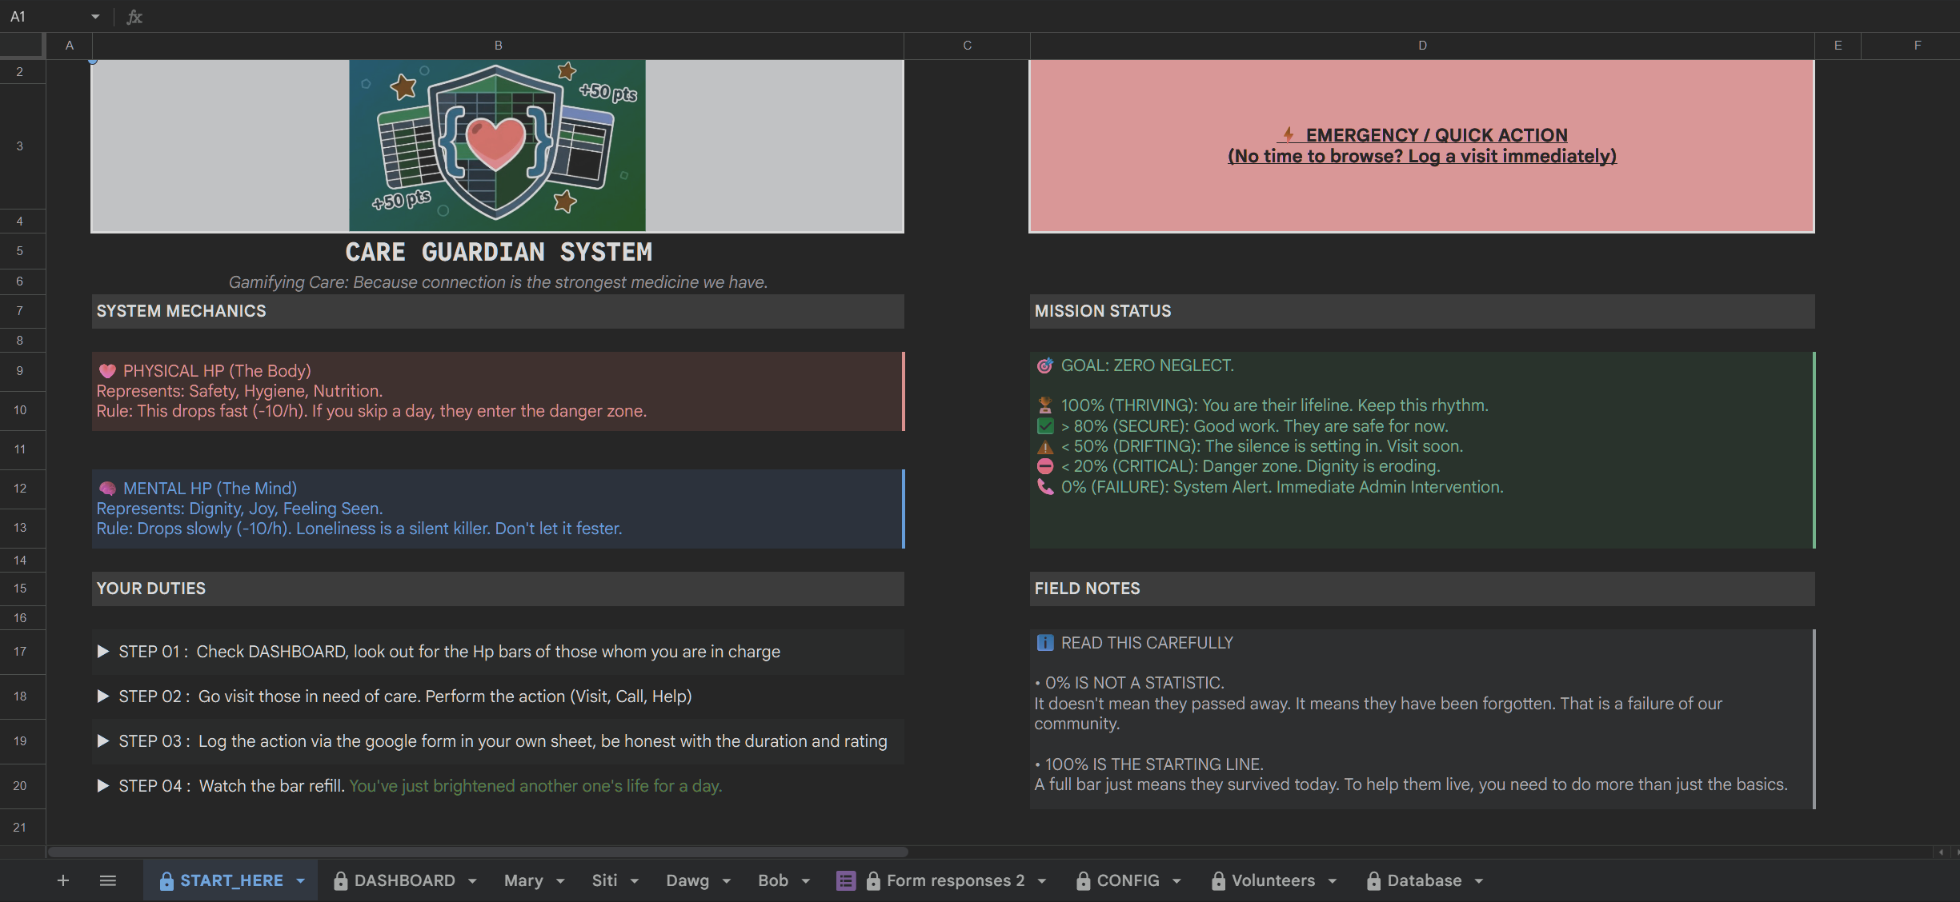Click the lock icon on Volunteers tab
Viewport: 1960px width, 902px height.
[x=1218, y=880]
